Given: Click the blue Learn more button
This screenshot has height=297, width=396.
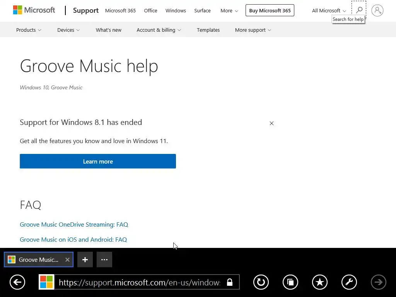Looking at the screenshot, I should (x=98, y=161).
